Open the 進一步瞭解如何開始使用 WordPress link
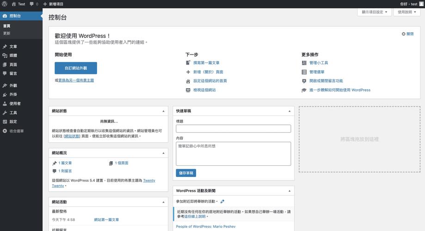 click(x=340, y=90)
